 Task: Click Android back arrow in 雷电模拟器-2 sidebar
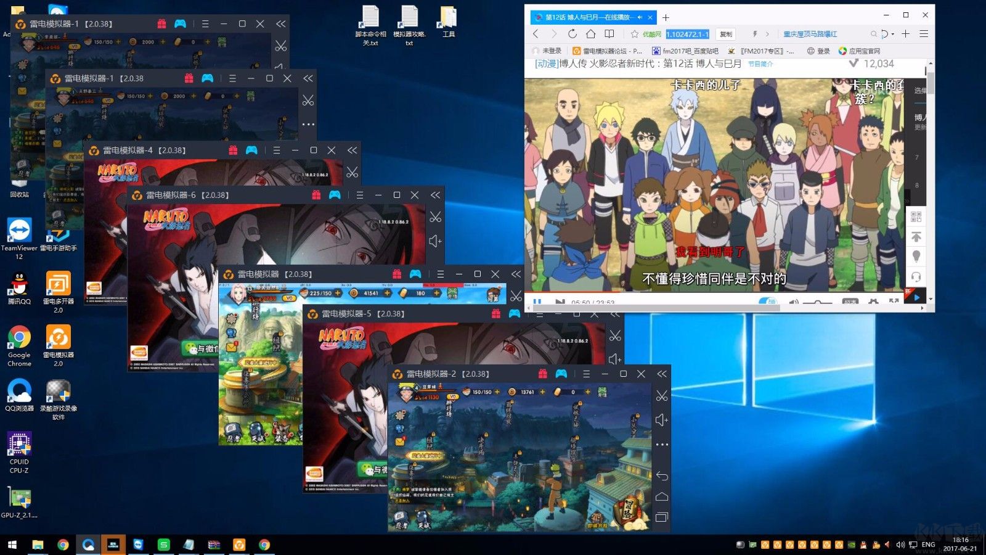(x=662, y=476)
